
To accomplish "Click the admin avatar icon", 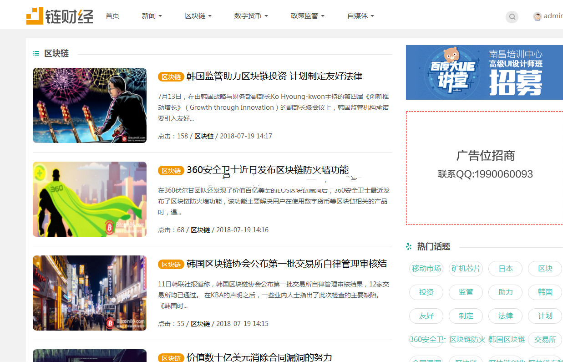I will coord(538,16).
